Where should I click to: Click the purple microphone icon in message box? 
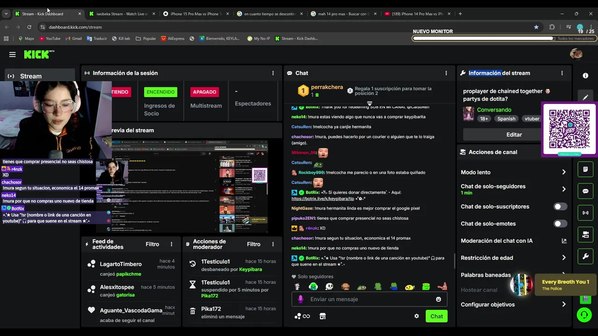pos(300,299)
